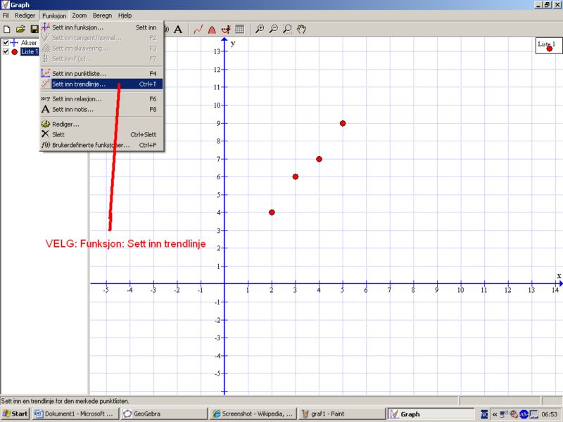Screen dimensions: 563x422
Task: Choose 'Sett inn punktliste...' menu entry
Action: 79,73
